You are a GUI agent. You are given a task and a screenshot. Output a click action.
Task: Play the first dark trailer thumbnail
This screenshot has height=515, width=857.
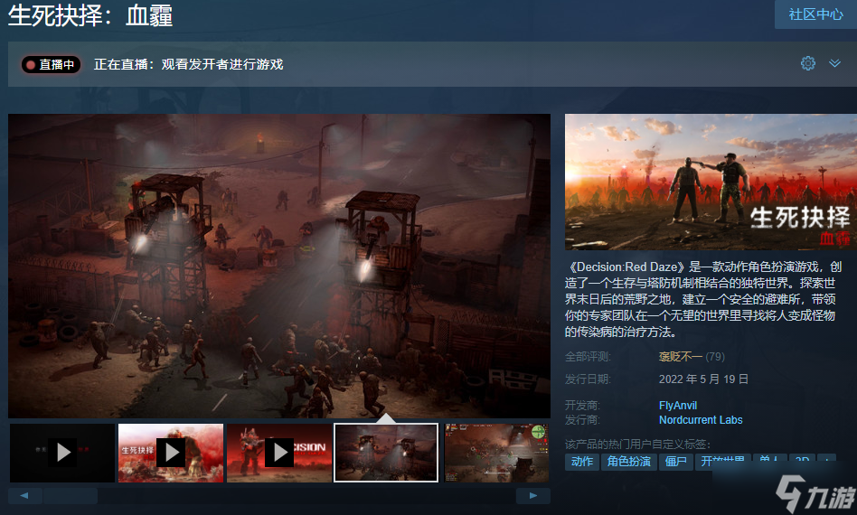coord(62,453)
